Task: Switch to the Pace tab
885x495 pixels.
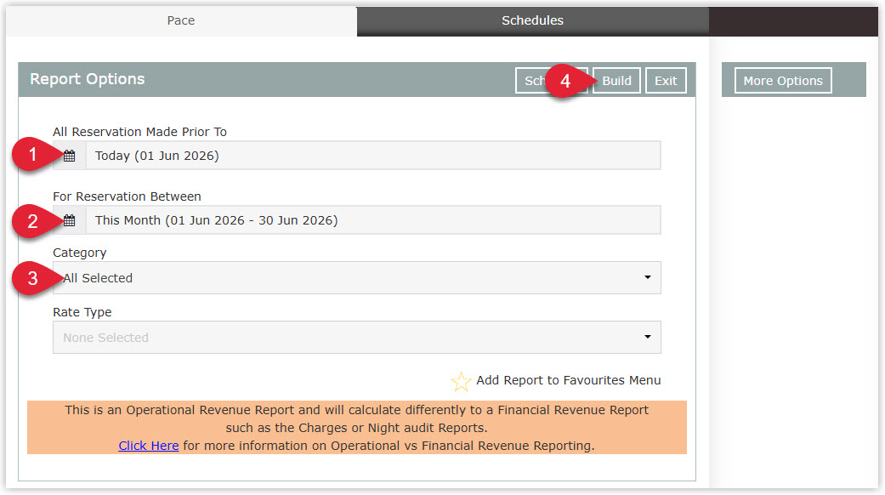Action: pos(181,21)
